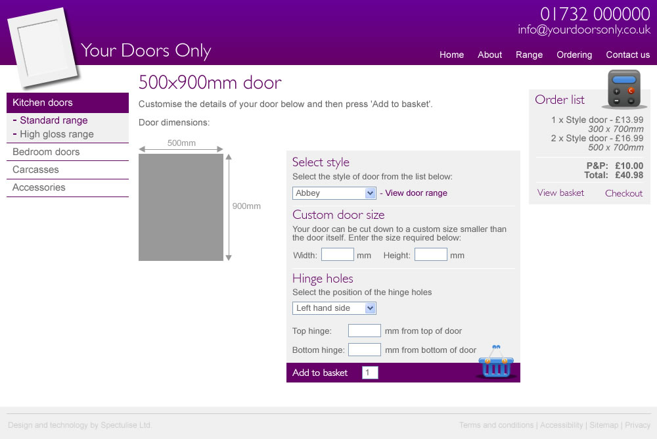The height and width of the screenshot is (439, 657).
Task: Click the grey door preview image
Action: (x=181, y=207)
